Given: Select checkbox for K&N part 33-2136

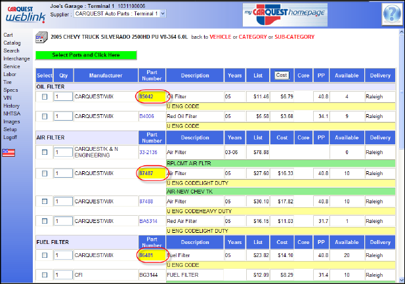Looking at the screenshot, I should (45, 152).
